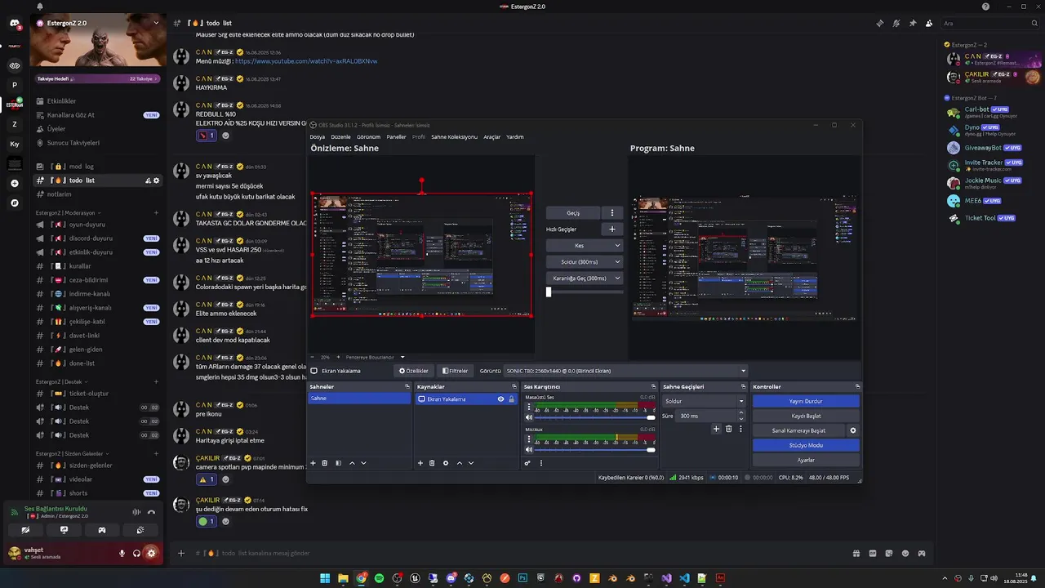
Task: Remove selected source in Kaynaklar panel
Action: pos(432,463)
